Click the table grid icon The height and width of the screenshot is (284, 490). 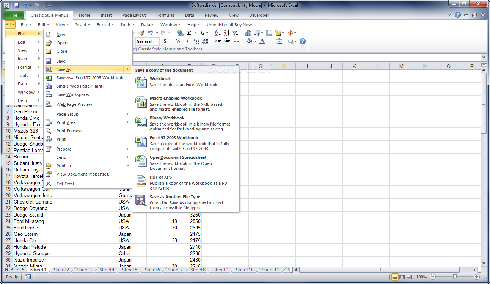click(269, 33)
